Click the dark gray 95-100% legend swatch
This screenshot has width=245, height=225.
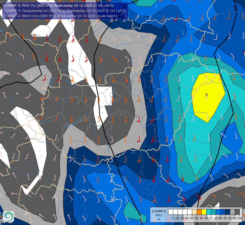(x=237, y=212)
